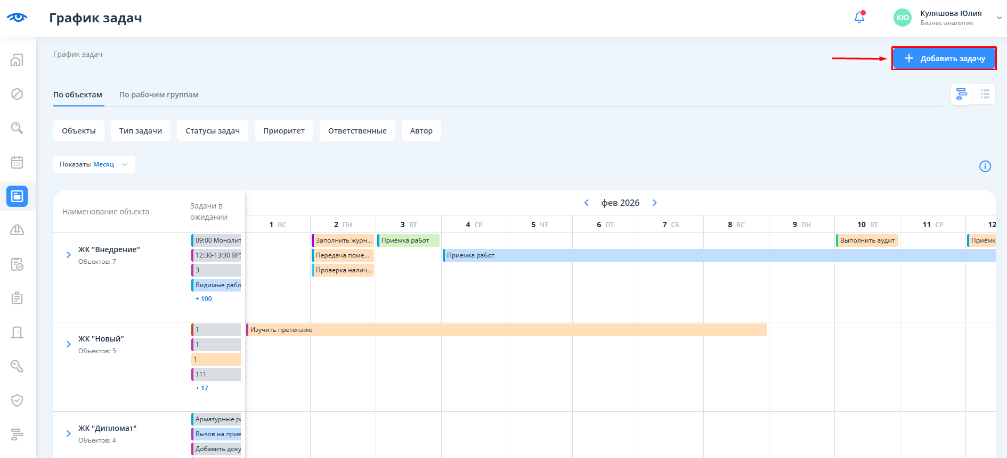1007x458 pixels.
Task: Open the calendar icon in the sidebar
Action: click(x=17, y=162)
